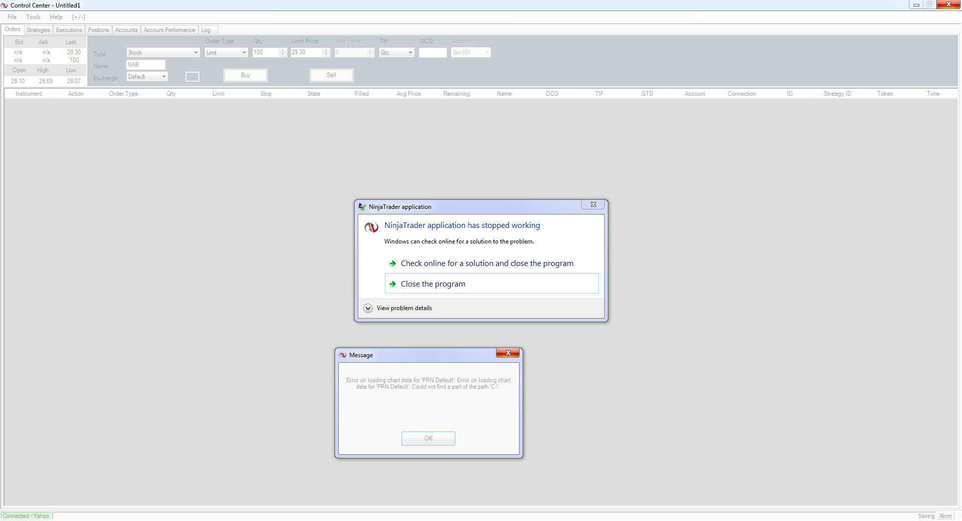Viewport: 962px width, 521px height.
Task: Click Abort in the status bar
Action: click(x=945, y=516)
